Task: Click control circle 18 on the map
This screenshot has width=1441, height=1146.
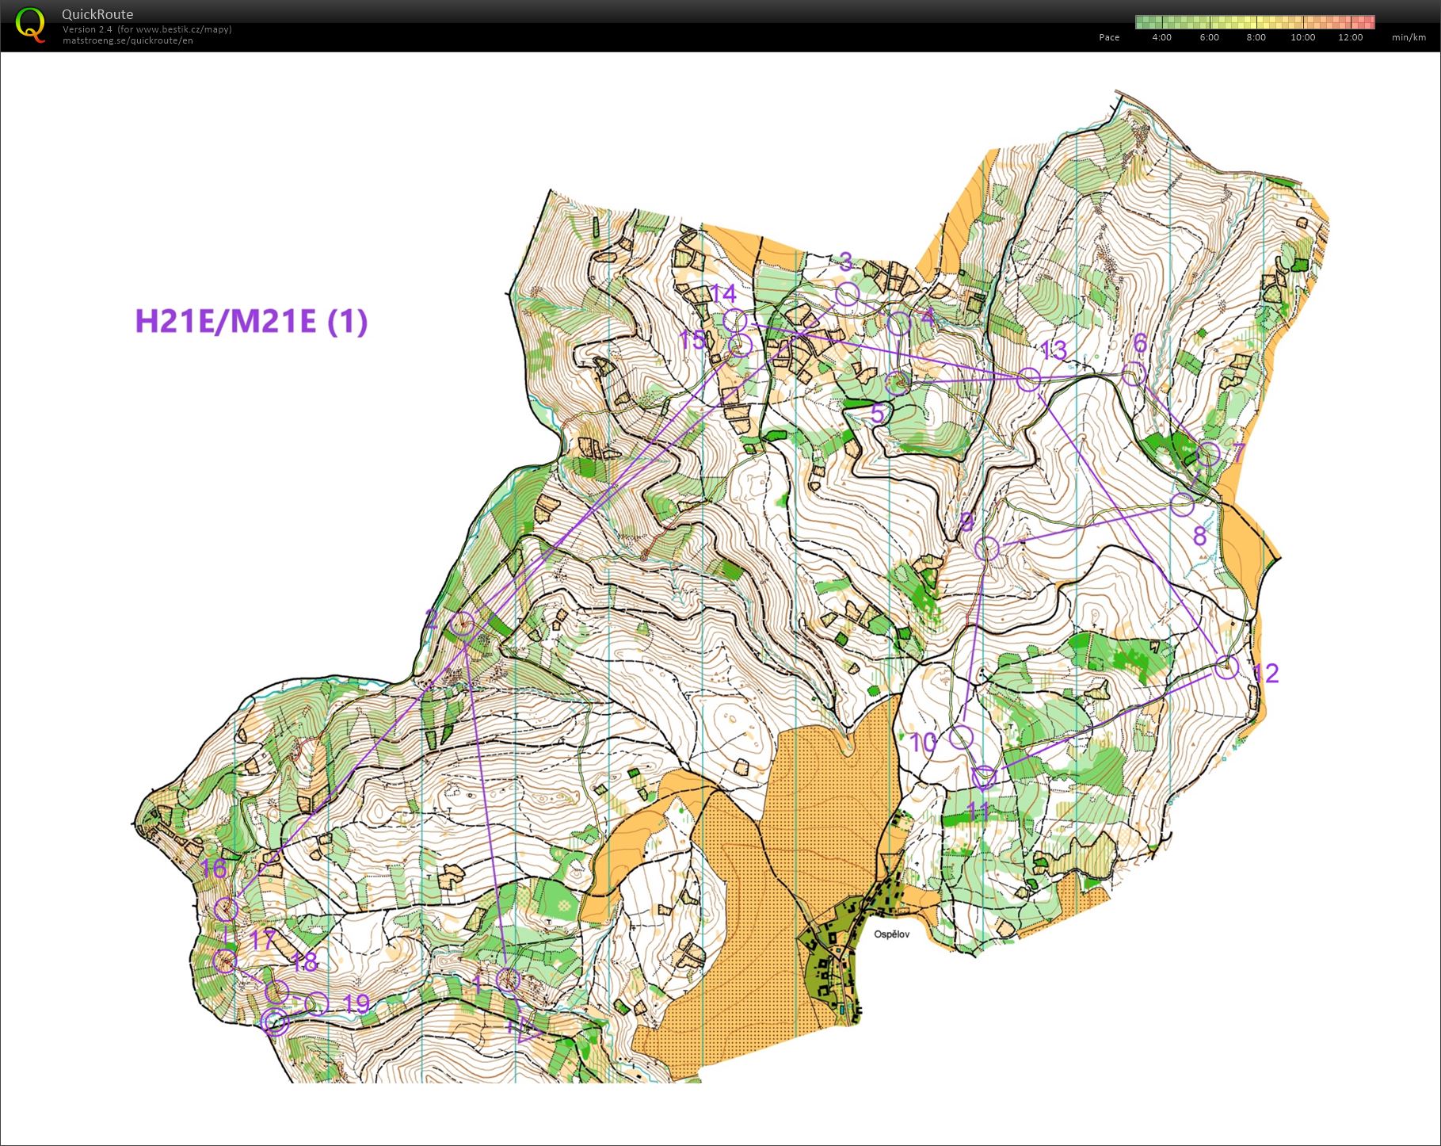Action: (276, 991)
